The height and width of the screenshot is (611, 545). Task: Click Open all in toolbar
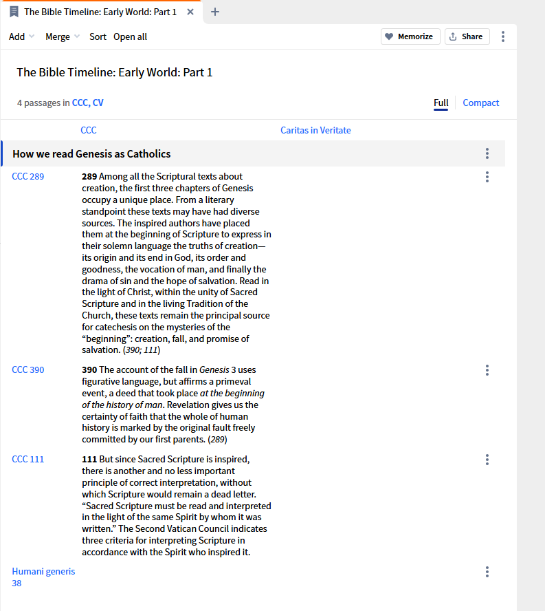130,36
